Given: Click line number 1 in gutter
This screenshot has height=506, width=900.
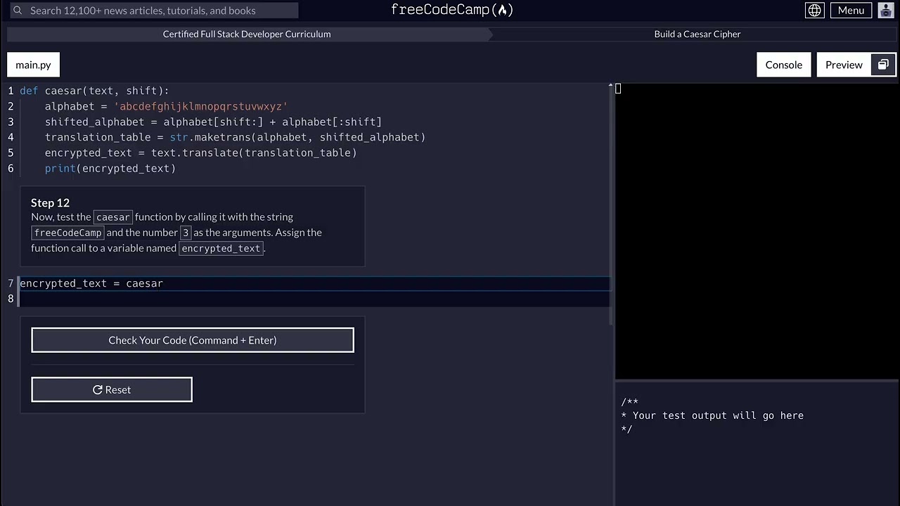Looking at the screenshot, I should (11, 91).
